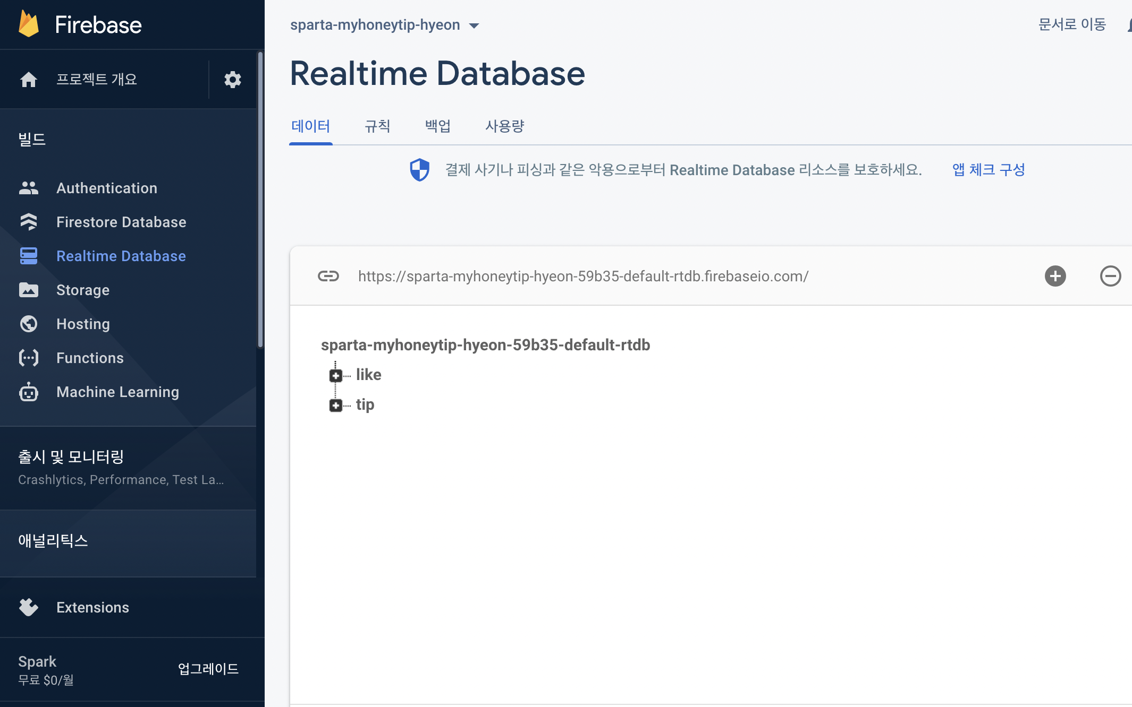1132x707 pixels.
Task: Click the Realtime Database sidebar icon
Action: [29, 256]
